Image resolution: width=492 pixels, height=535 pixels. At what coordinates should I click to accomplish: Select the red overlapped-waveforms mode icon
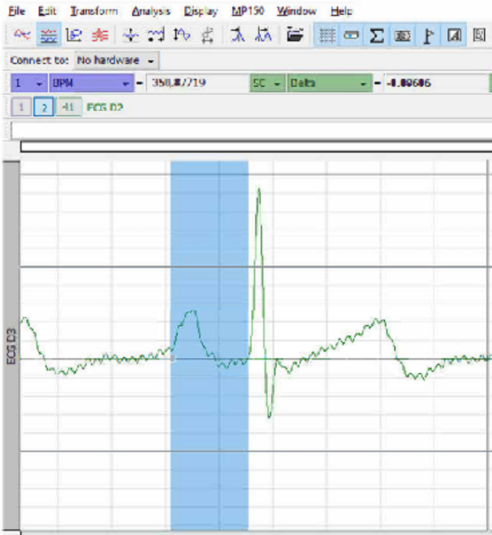(x=100, y=35)
